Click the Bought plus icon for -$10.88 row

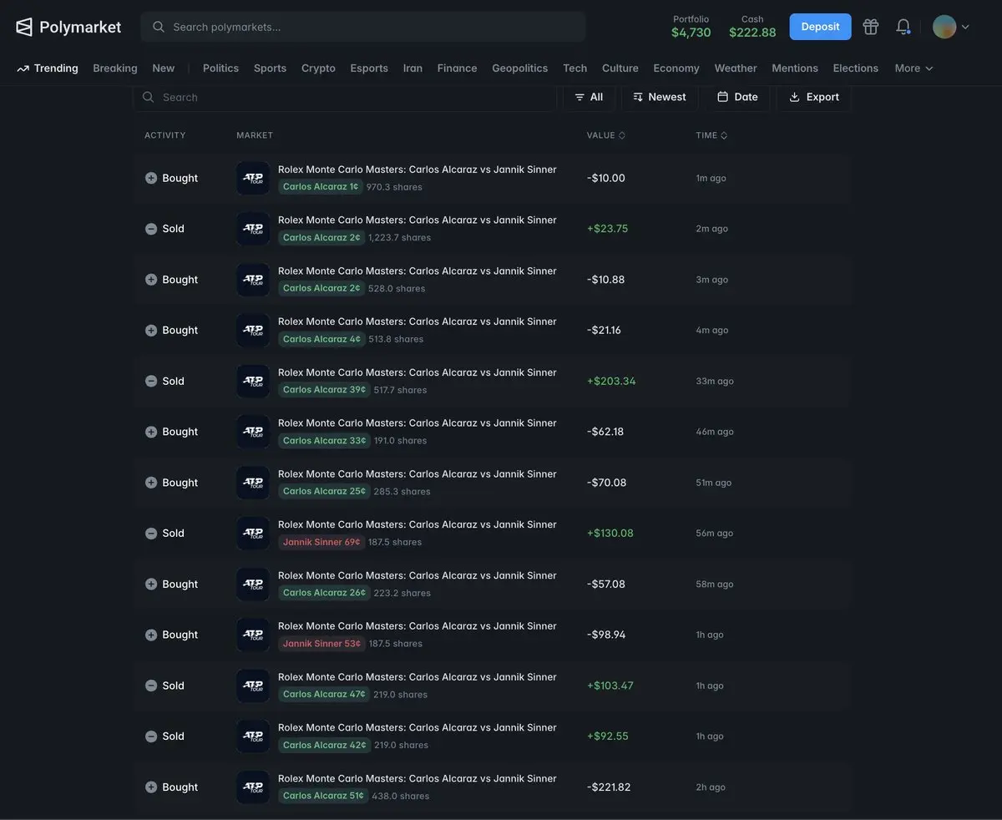click(151, 280)
